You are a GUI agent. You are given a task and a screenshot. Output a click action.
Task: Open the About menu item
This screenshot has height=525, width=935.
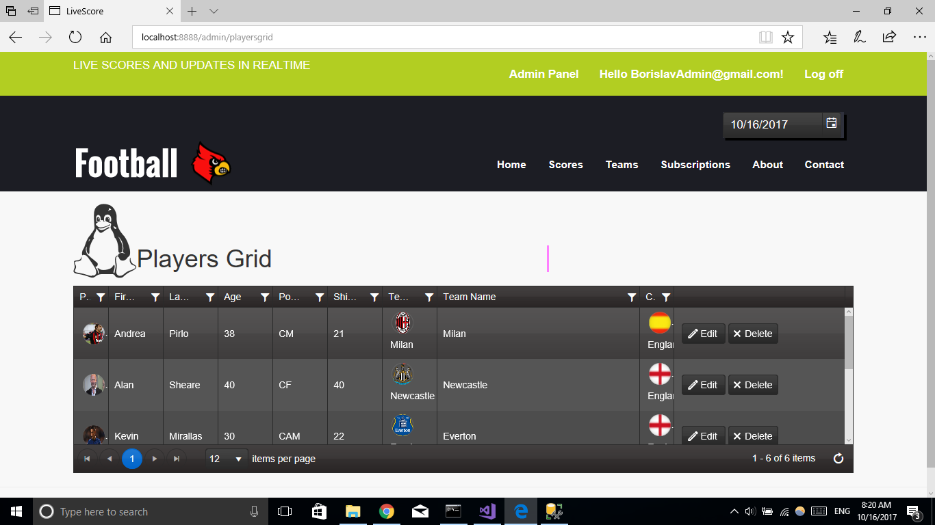tap(767, 165)
